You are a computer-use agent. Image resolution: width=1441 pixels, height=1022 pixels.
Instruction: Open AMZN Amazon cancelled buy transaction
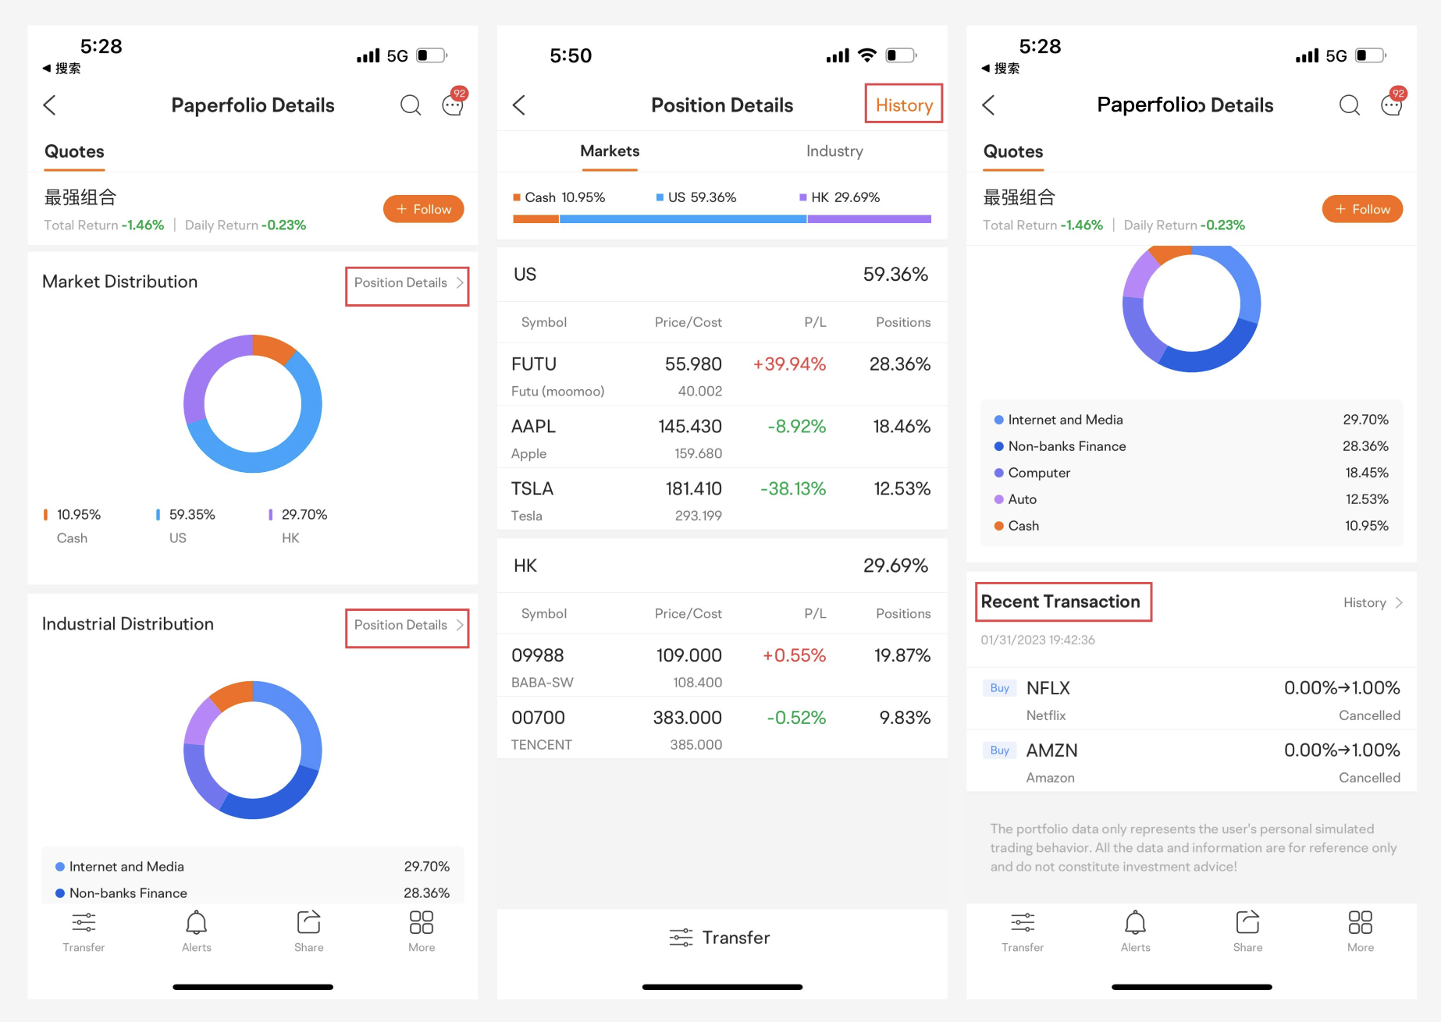tap(1192, 762)
